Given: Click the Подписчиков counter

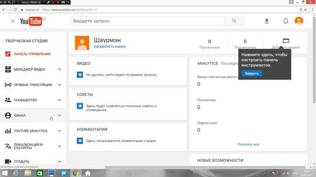Looking at the screenshot, I should tap(245, 44).
